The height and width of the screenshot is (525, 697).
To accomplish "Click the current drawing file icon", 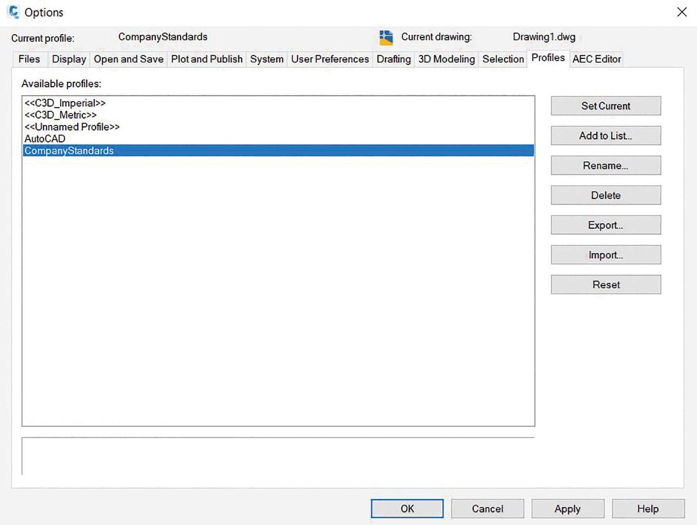I will point(386,38).
